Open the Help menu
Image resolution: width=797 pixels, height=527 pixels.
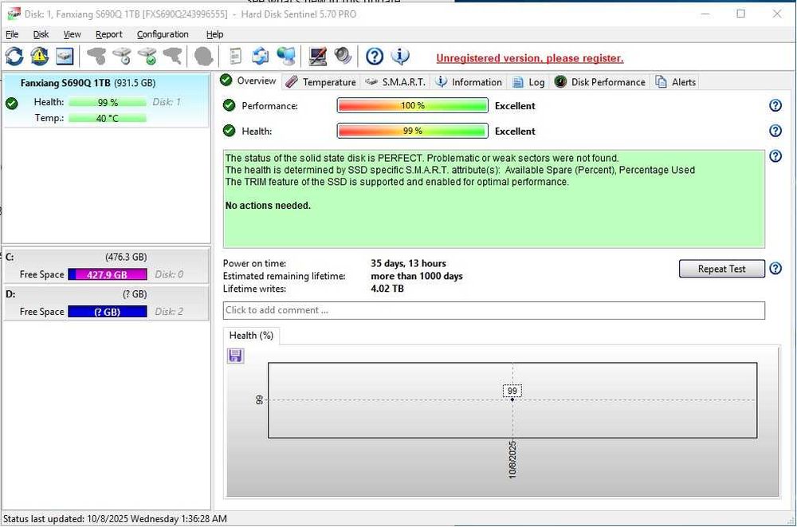pyautogui.click(x=214, y=34)
